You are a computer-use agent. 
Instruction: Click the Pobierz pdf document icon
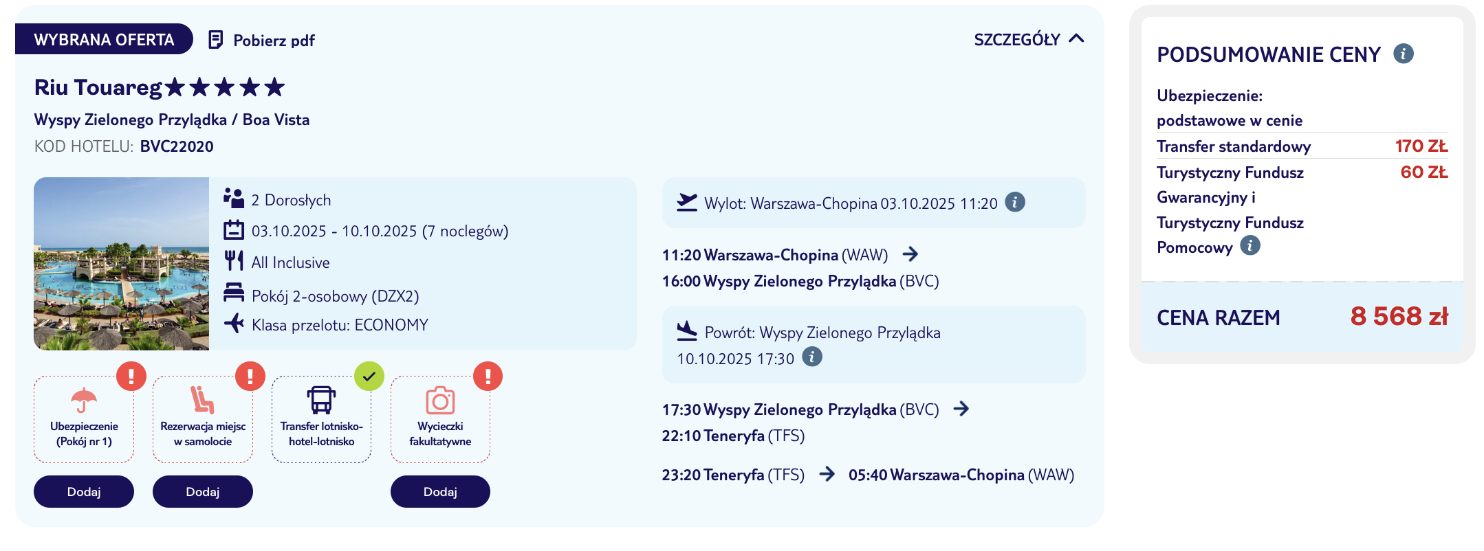point(215,40)
